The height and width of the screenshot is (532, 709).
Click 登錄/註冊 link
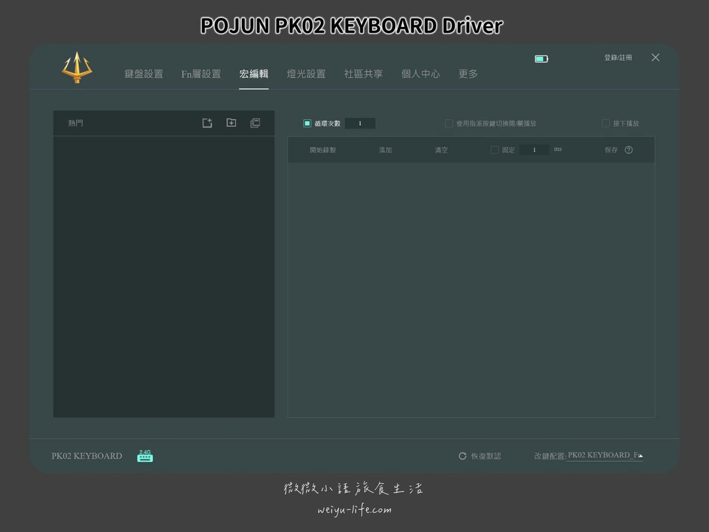(618, 58)
